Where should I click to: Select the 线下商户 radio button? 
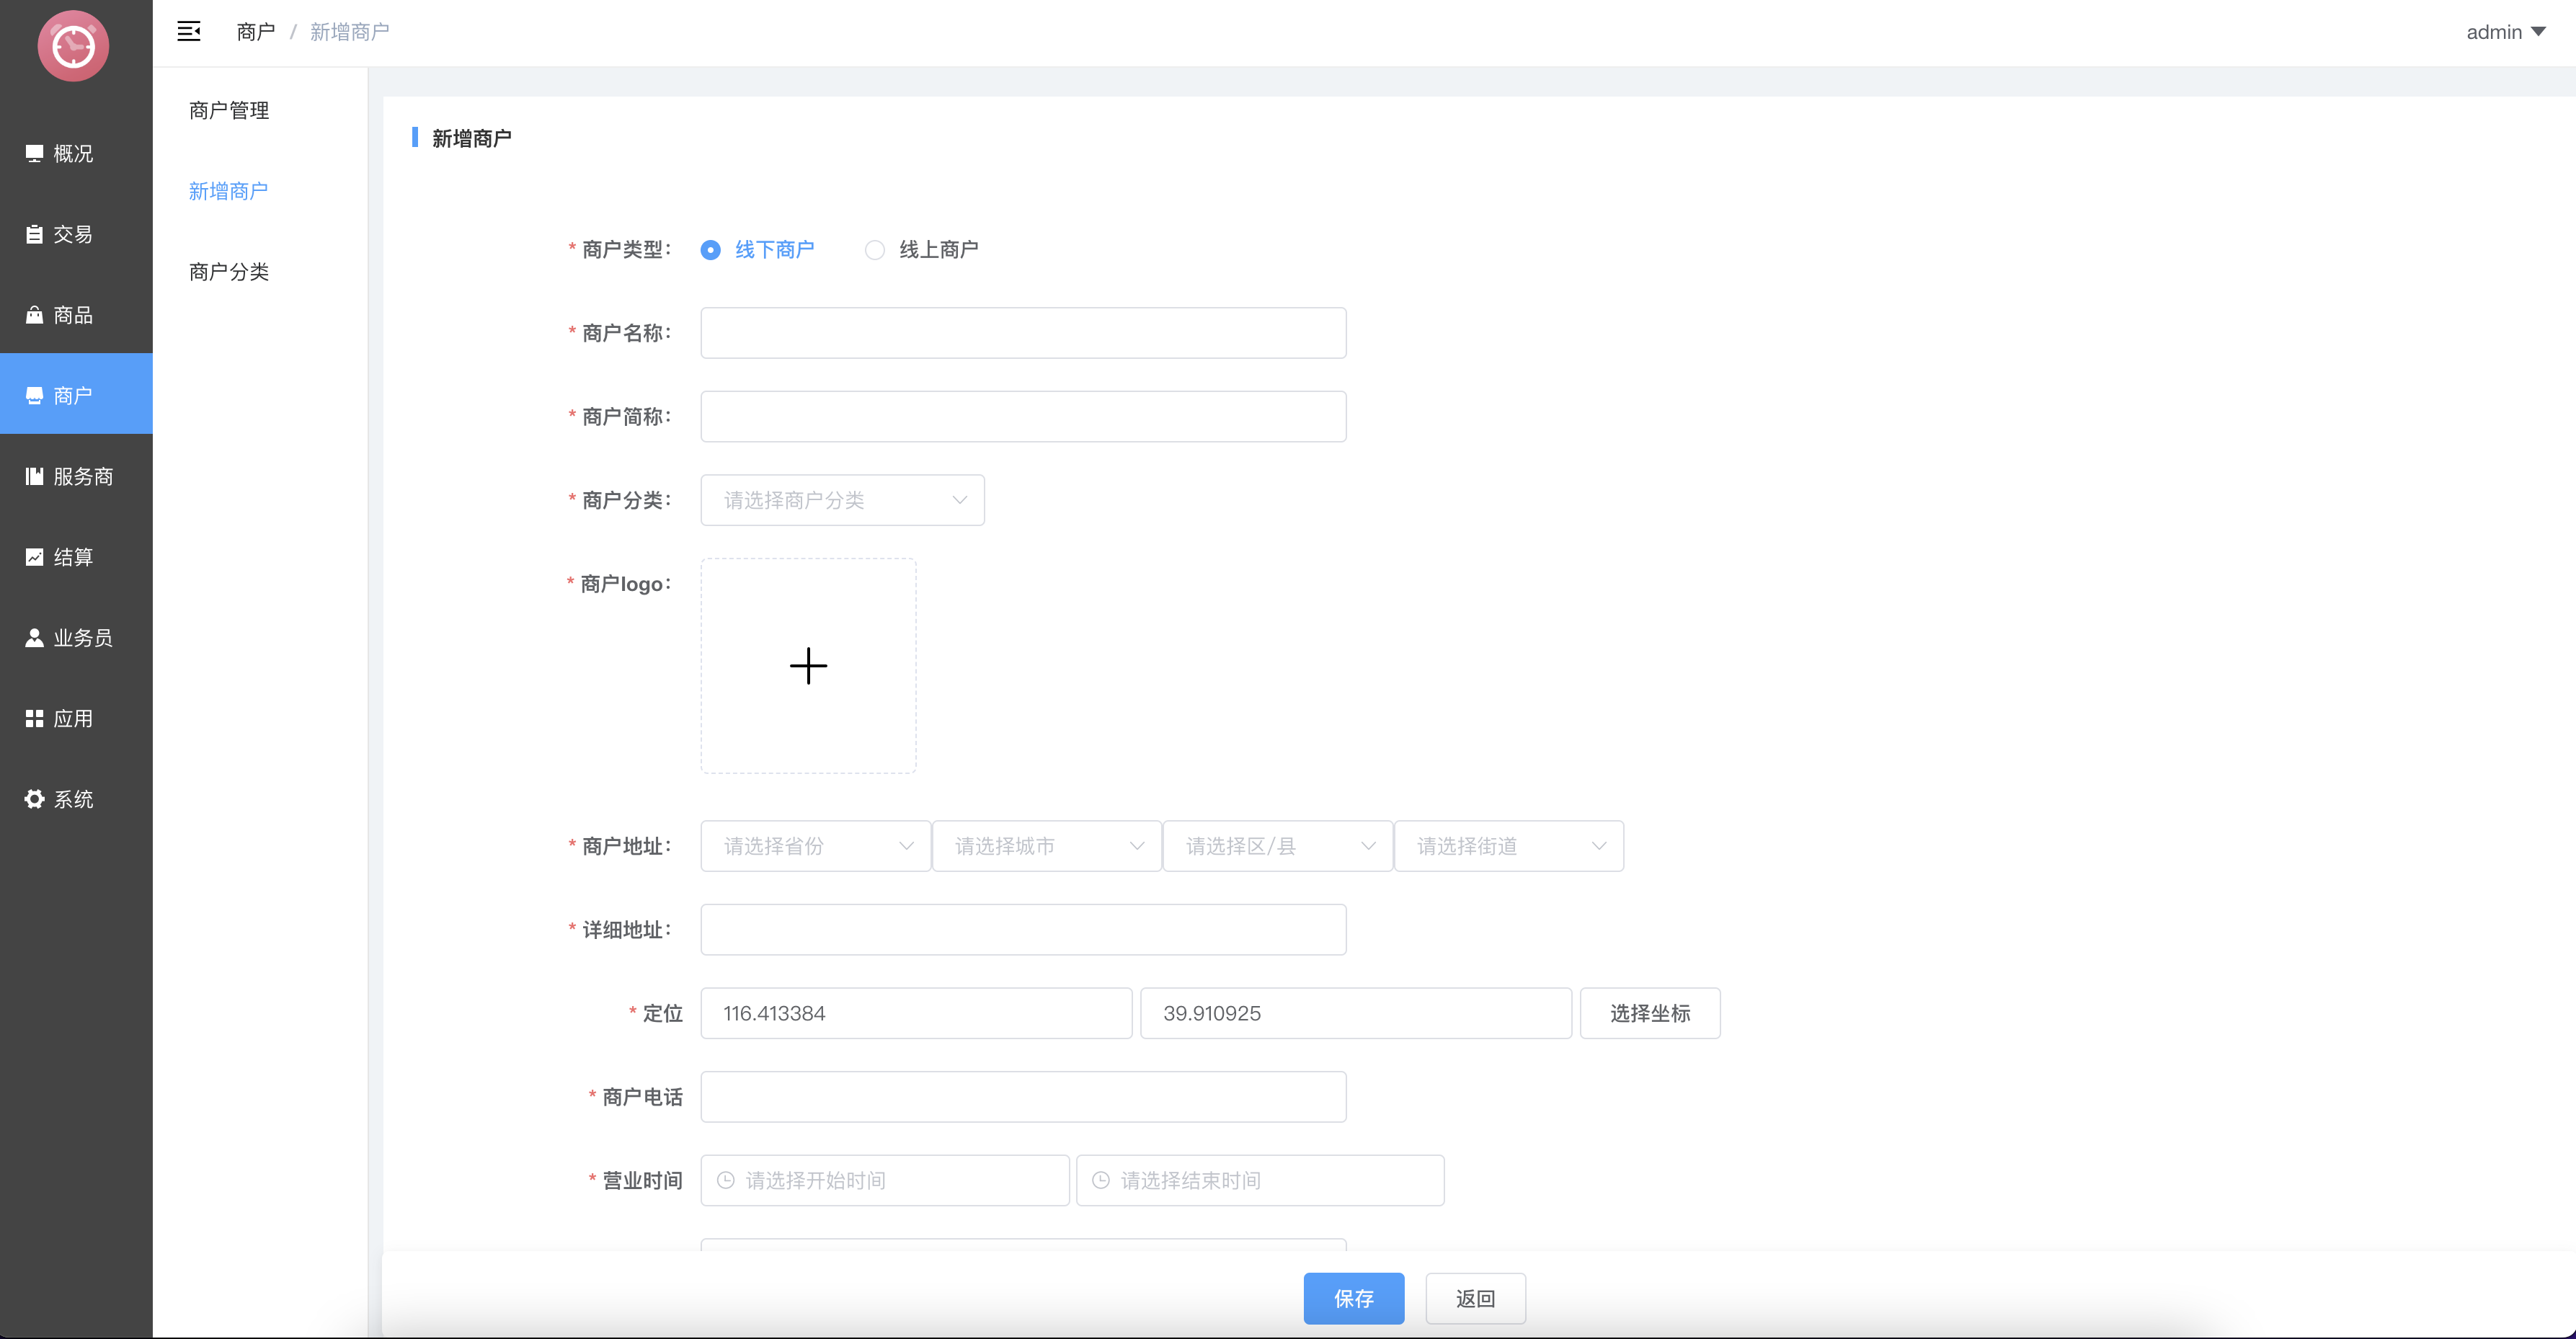pyautogui.click(x=710, y=250)
